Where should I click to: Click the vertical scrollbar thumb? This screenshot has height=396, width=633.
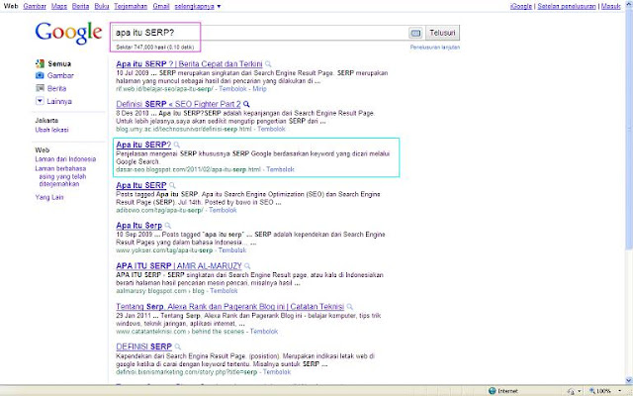pos(629,132)
